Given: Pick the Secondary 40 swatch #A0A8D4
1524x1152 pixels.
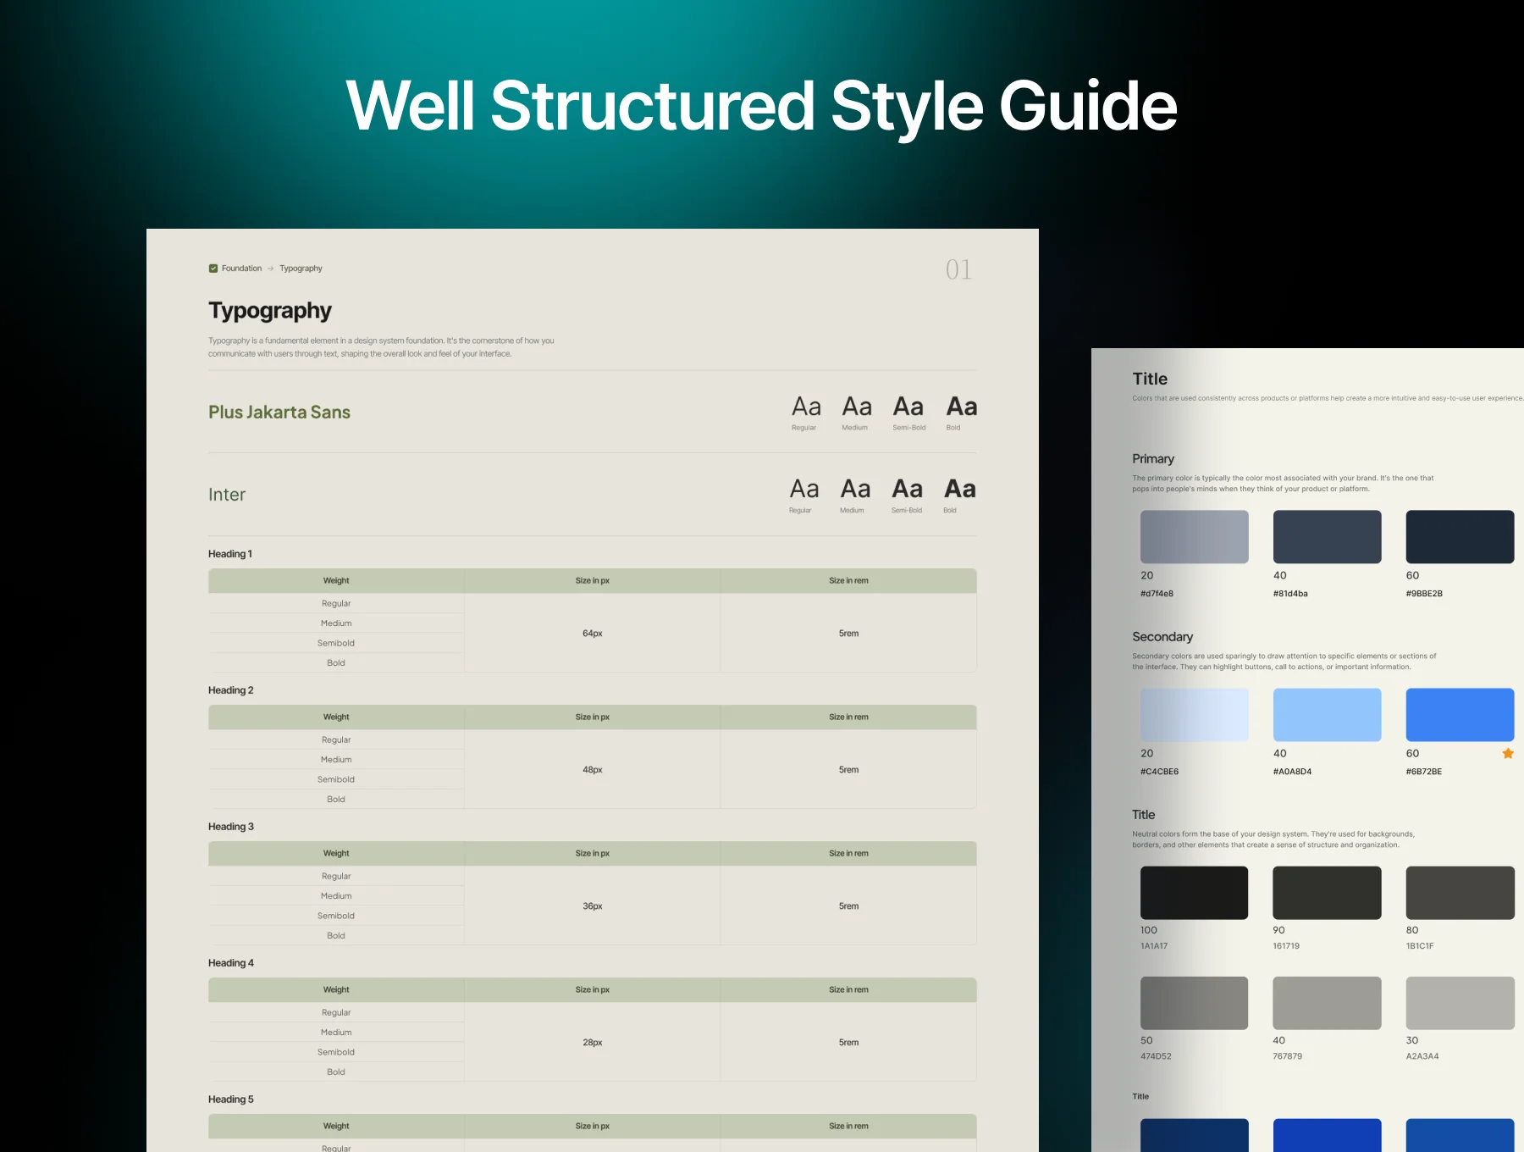Looking at the screenshot, I should coord(1328,715).
